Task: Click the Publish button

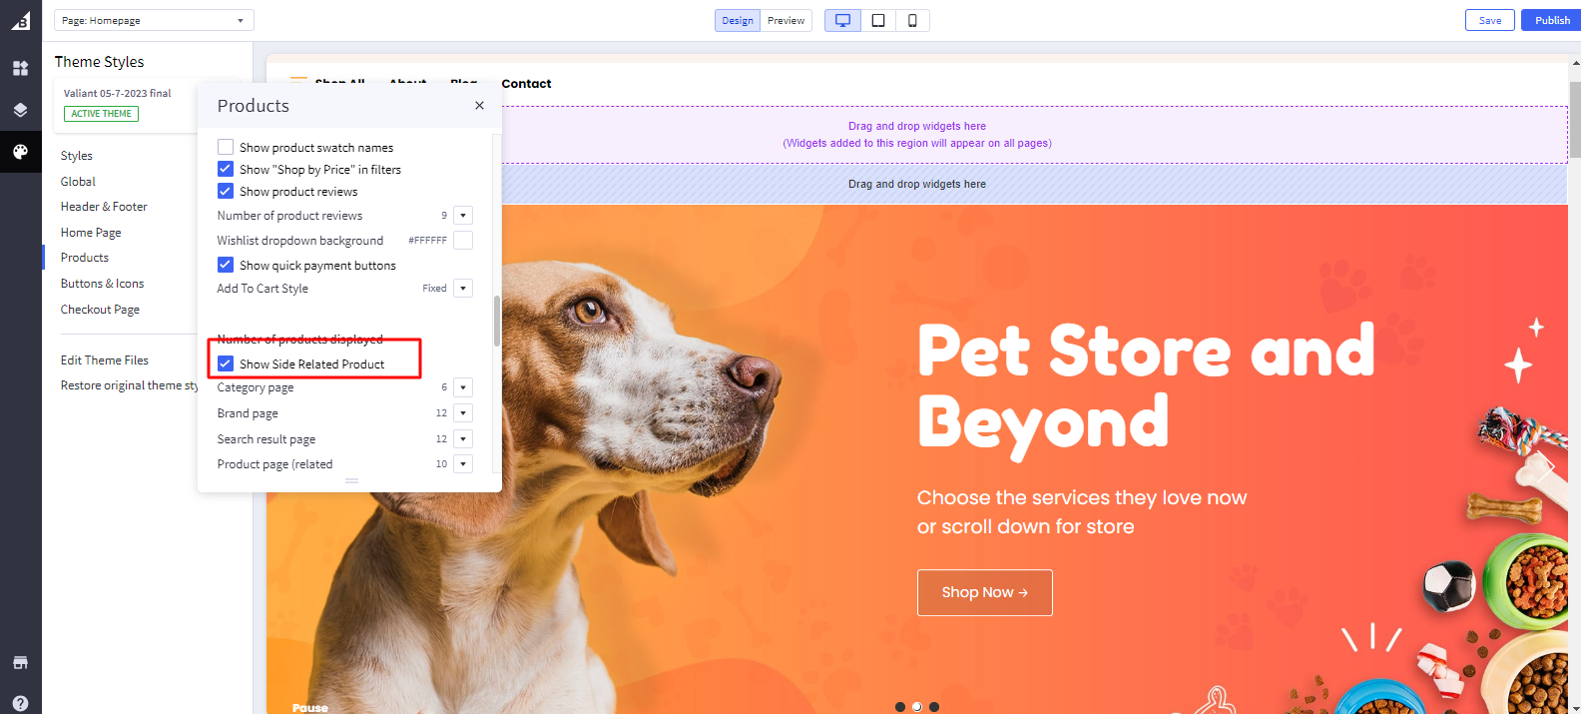Action: coord(1552,20)
